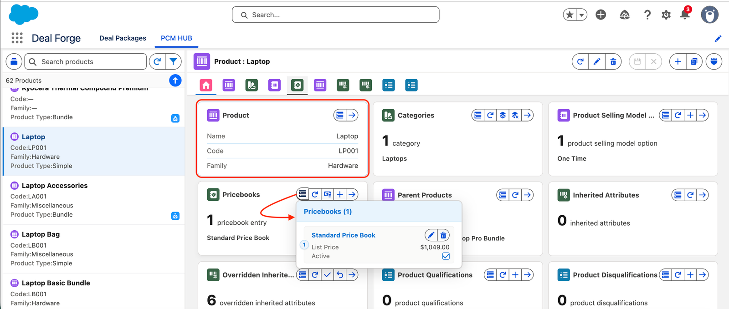729x309 pixels.
Task: Edit the Laptop product with pencil button
Action: pyautogui.click(x=597, y=61)
